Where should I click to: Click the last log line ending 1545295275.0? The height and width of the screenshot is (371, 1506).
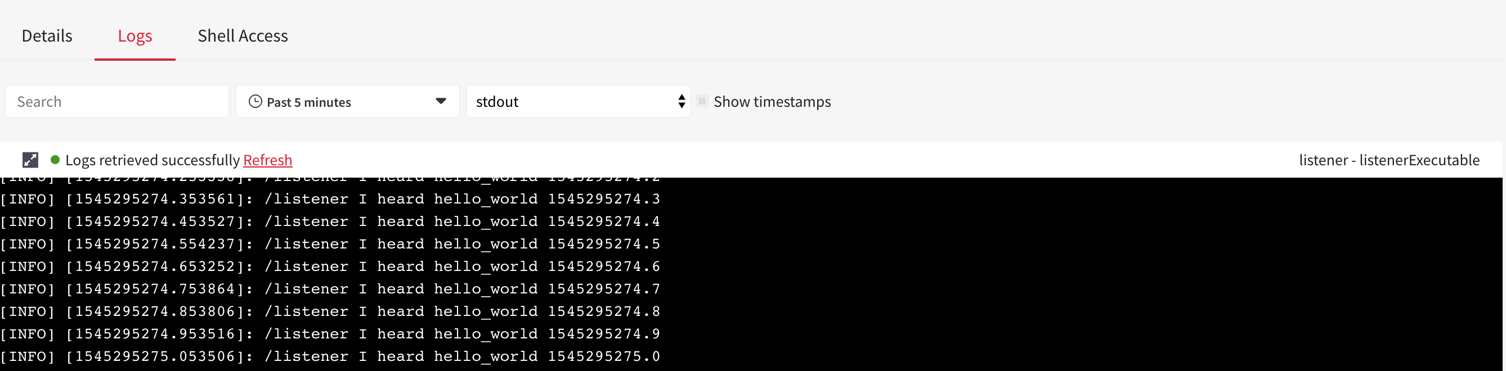[330, 356]
